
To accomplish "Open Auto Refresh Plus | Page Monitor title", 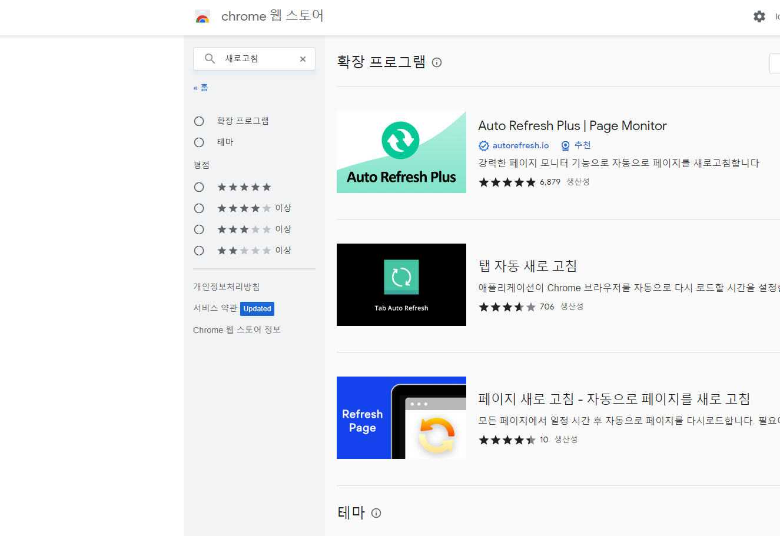I will 572,126.
